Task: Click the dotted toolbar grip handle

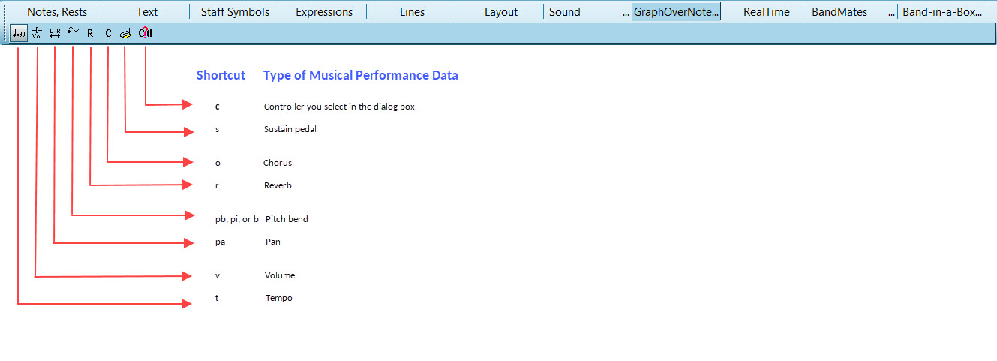Action: point(5,33)
